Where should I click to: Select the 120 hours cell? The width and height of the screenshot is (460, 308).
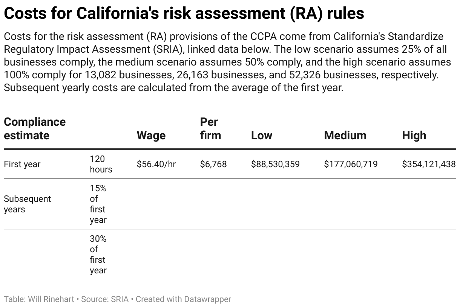coord(101,164)
